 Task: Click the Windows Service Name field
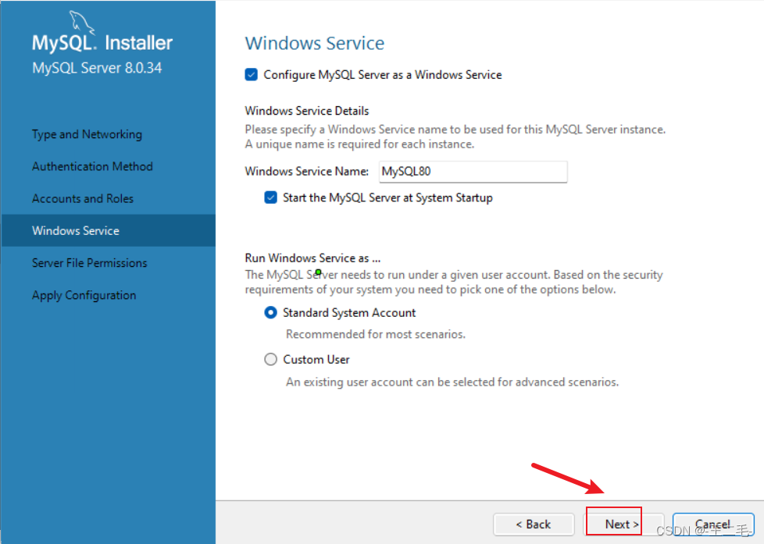coord(473,172)
